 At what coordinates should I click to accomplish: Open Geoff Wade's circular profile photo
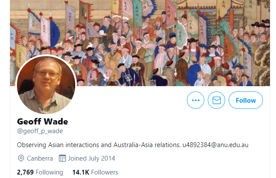(x=46, y=84)
